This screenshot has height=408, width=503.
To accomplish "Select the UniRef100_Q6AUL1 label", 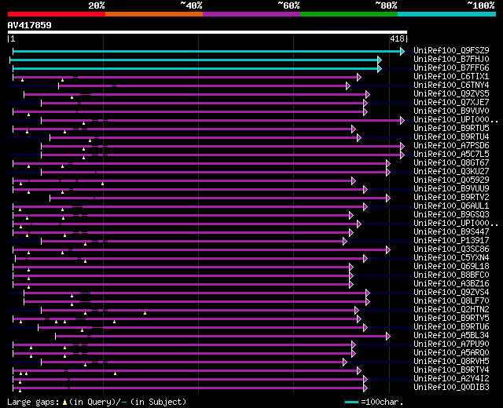I will pos(451,206).
